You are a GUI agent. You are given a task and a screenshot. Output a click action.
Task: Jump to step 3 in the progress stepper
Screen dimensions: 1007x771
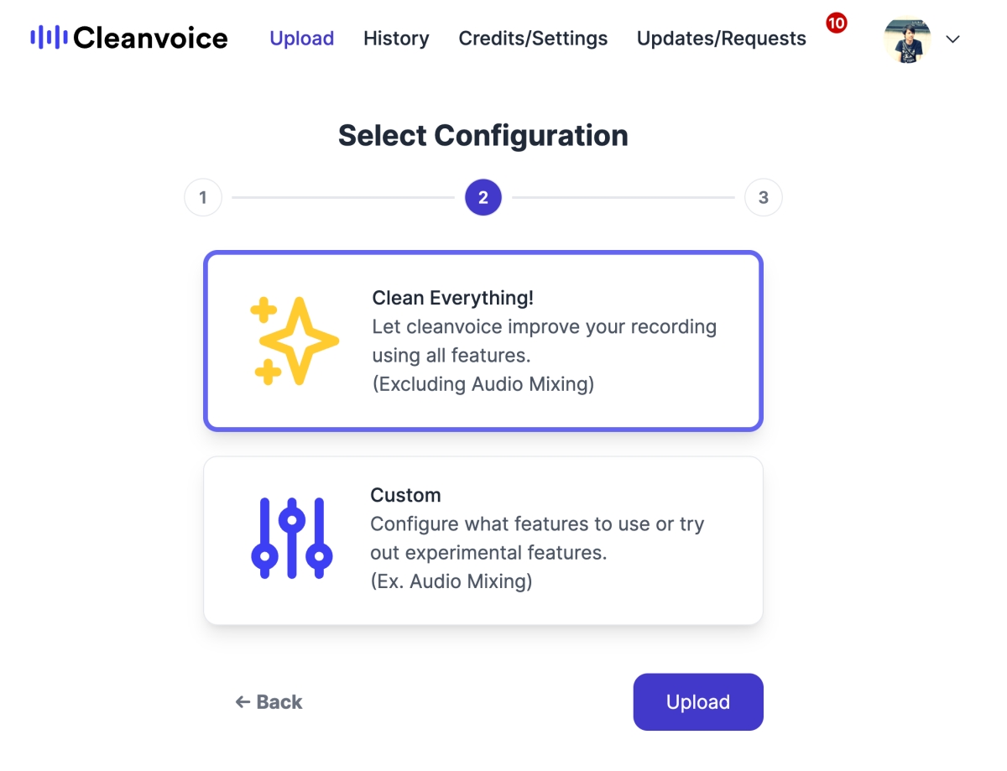click(x=763, y=198)
